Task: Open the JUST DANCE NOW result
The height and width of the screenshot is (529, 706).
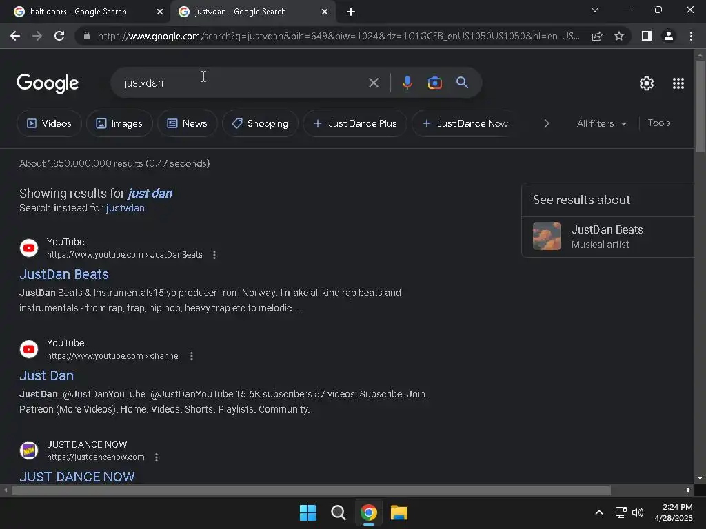Action: tap(77, 477)
